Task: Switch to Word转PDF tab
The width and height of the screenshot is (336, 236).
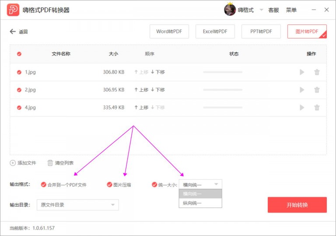Action: pyautogui.click(x=169, y=31)
